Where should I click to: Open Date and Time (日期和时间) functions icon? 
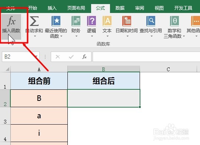pyautogui.click(x=127, y=21)
